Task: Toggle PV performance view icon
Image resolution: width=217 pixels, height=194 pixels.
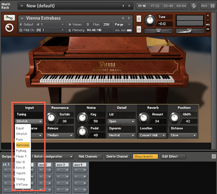Action: [x=208, y=29]
